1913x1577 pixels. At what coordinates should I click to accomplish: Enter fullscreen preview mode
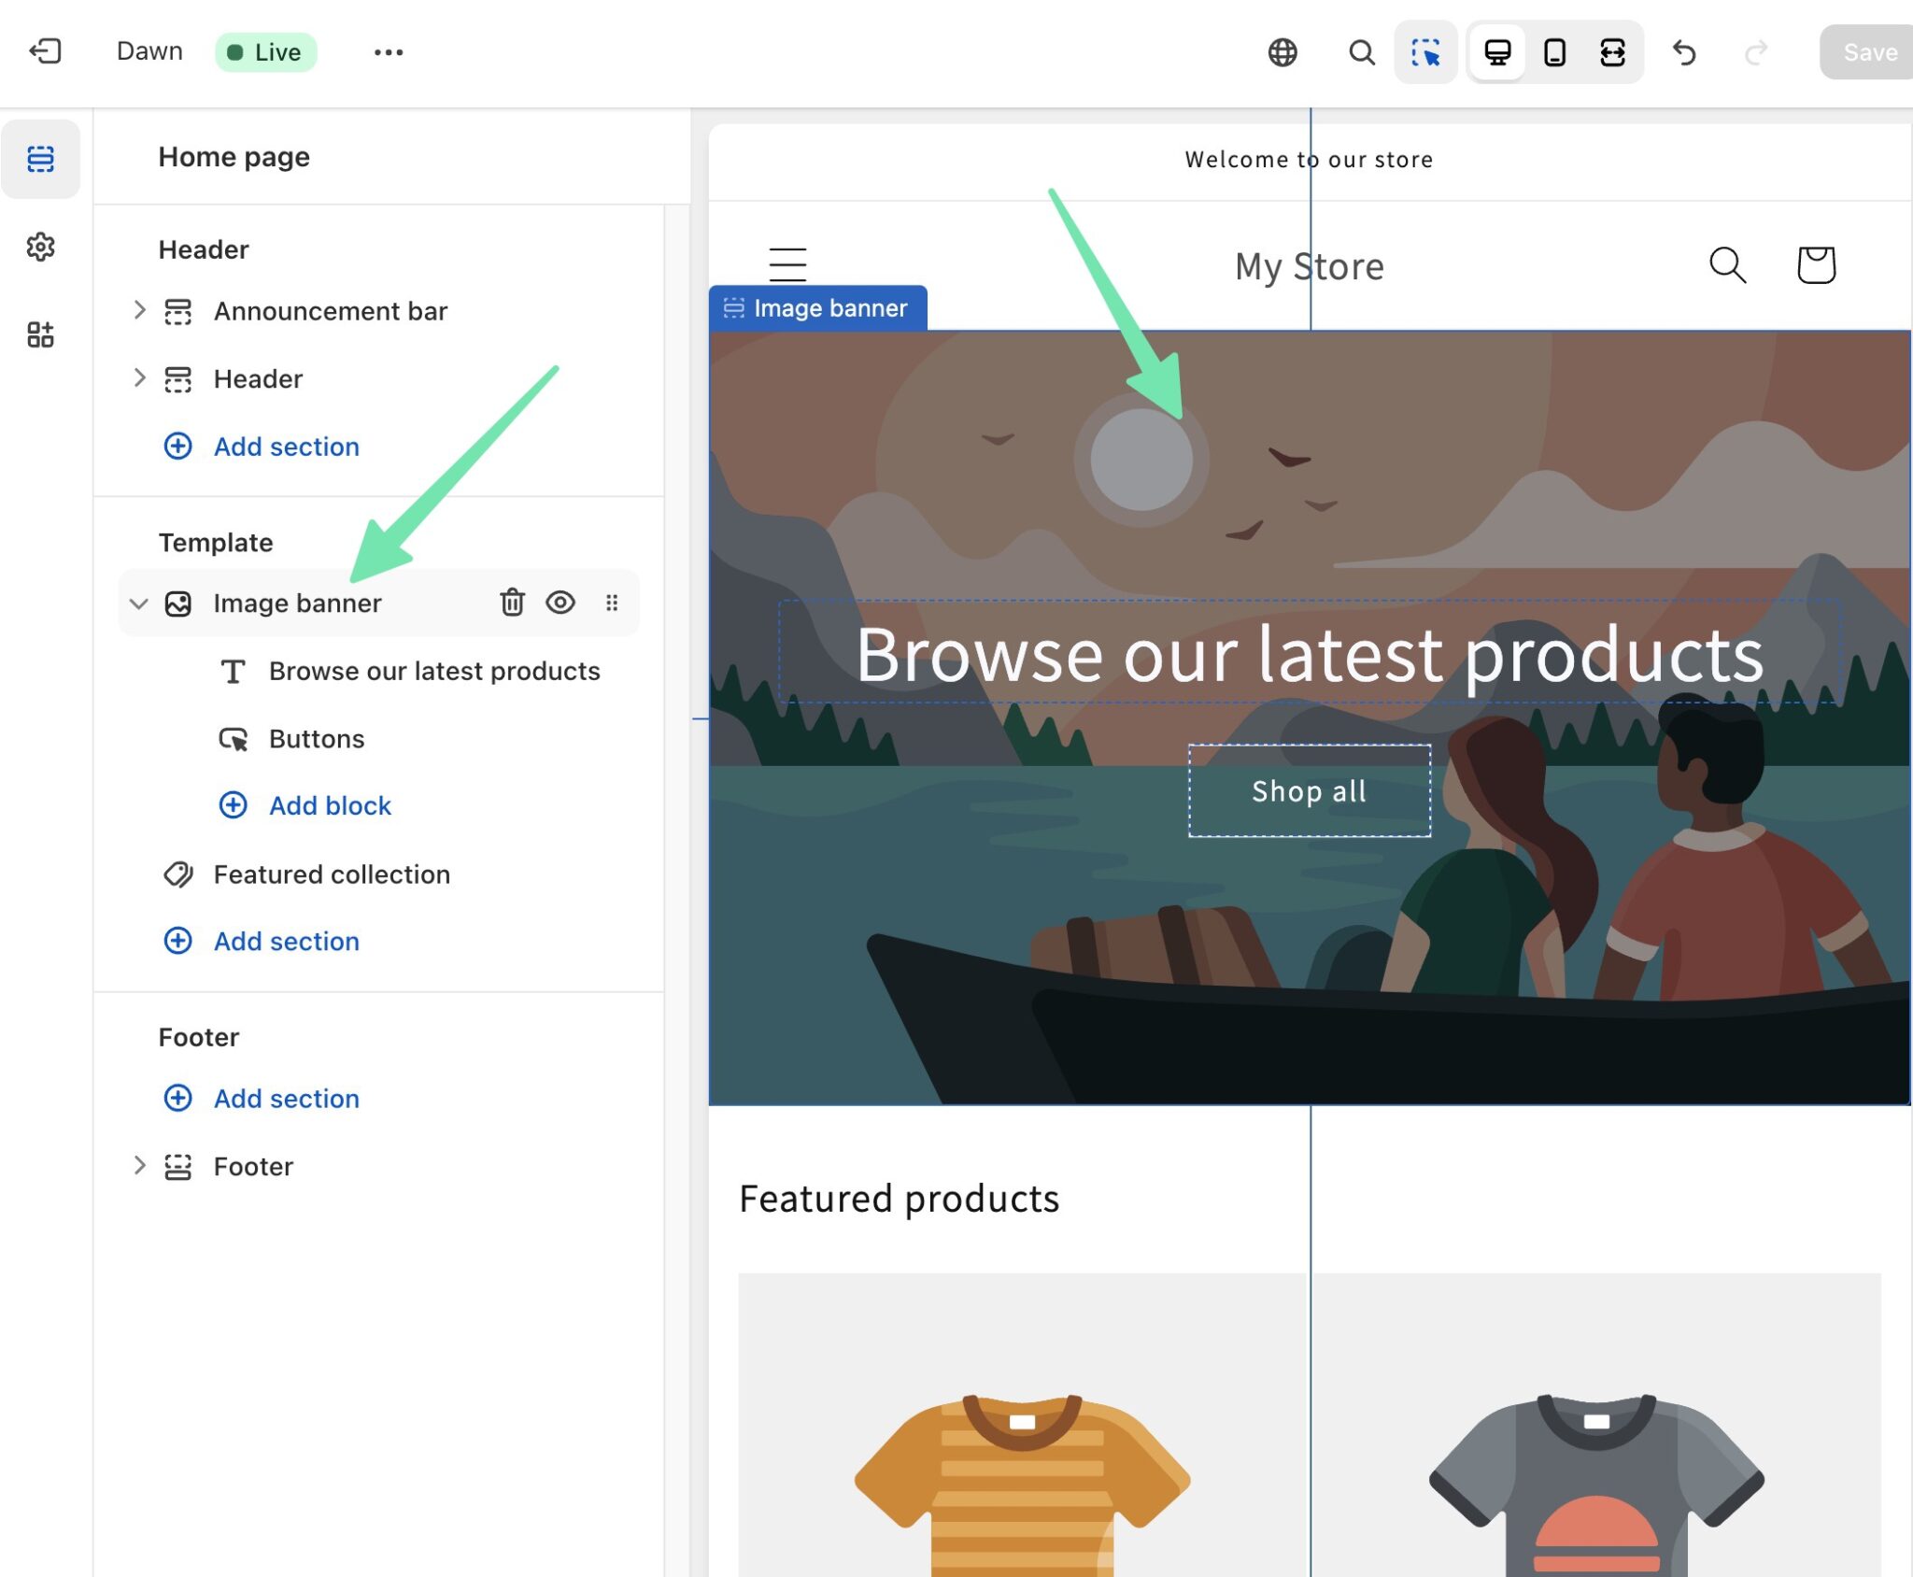coord(1613,53)
